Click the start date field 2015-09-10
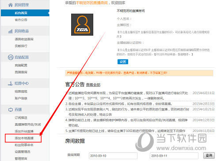 (113, 156)
